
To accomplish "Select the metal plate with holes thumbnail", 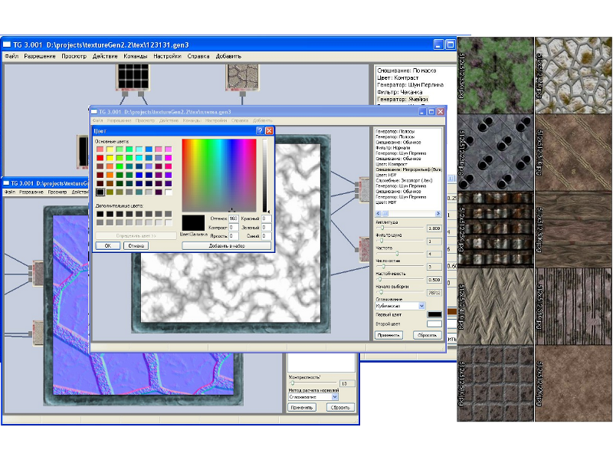I will tap(494, 151).
